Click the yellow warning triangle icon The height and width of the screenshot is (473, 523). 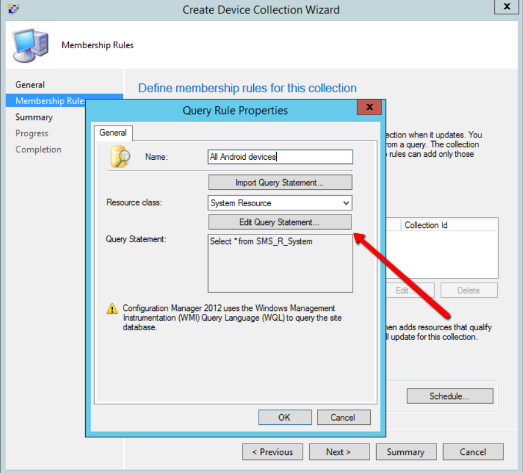(x=112, y=309)
